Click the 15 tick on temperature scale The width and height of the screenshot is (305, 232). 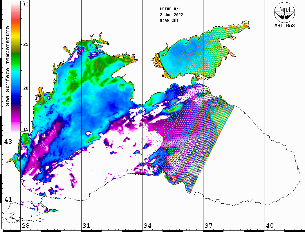pos(26,129)
